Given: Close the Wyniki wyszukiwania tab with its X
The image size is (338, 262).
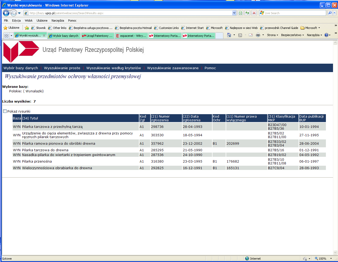Looking at the screenshot, I should tap(44, 36).
